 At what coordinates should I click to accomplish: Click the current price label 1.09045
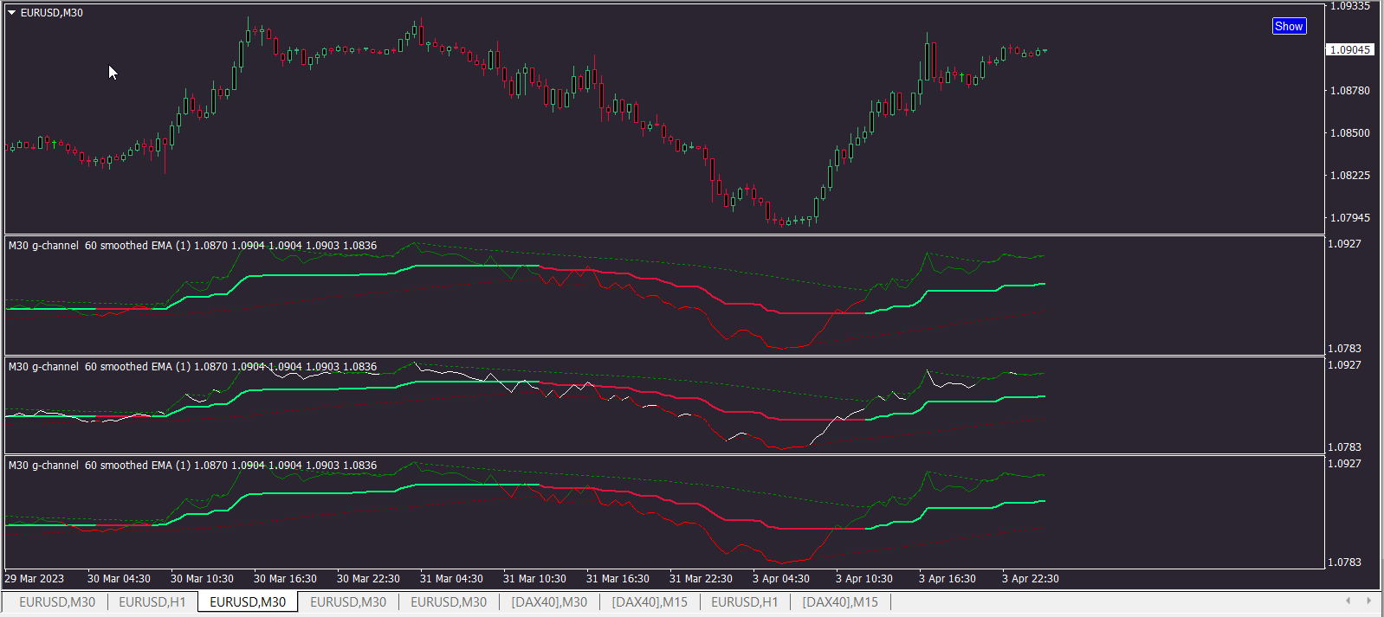[x=1349, y=49]
